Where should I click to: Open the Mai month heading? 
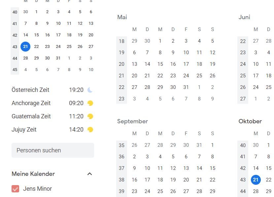(x=122, y=17)
